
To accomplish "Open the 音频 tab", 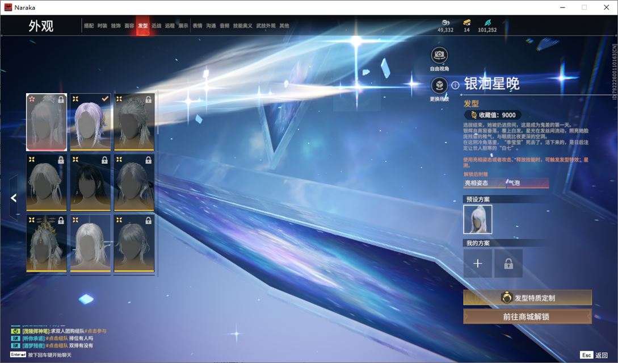I will tap(224, 26).
